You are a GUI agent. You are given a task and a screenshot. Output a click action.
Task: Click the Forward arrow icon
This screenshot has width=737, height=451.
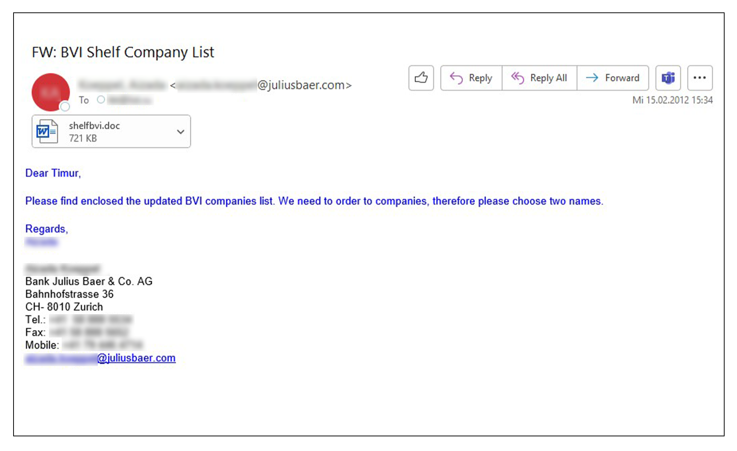(592, 78)
